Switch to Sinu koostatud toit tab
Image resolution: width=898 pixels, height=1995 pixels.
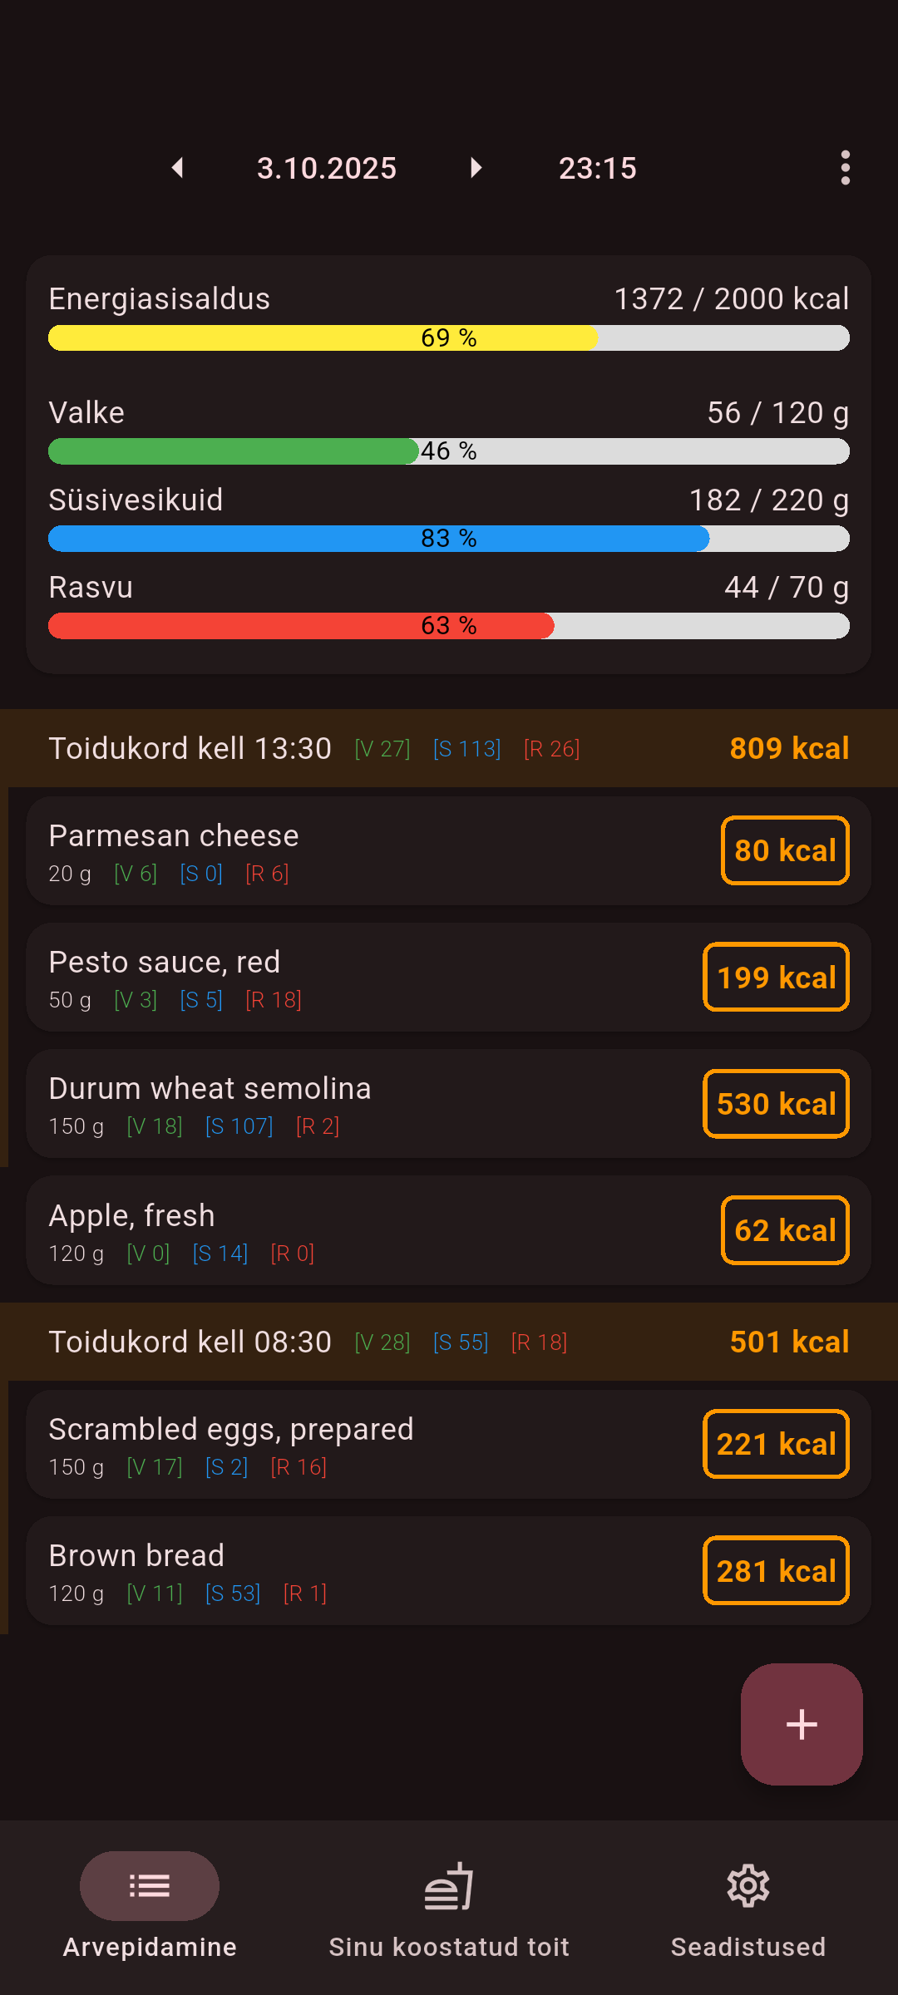coord(449,1904)
